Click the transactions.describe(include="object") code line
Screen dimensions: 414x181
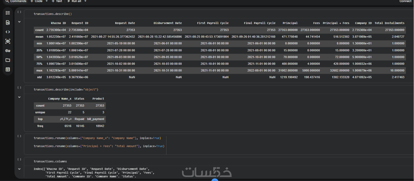point(66,90)
